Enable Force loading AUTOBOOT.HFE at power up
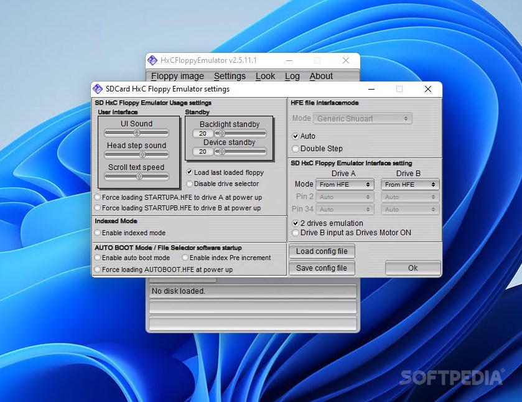522x402 pixels. (97, 269)
